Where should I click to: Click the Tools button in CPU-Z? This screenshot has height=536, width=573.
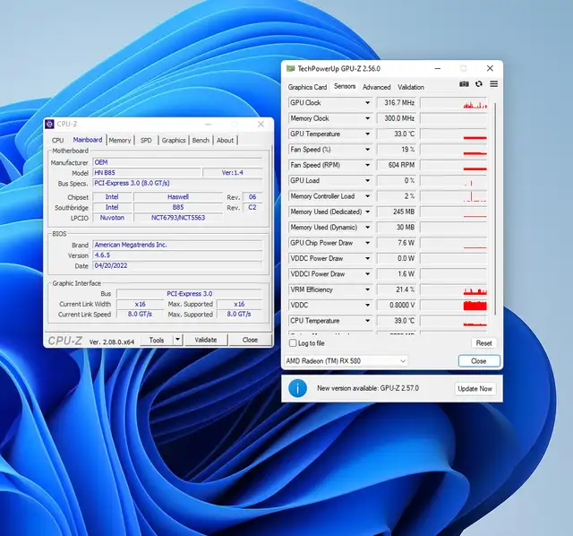[x=157, y=340]
